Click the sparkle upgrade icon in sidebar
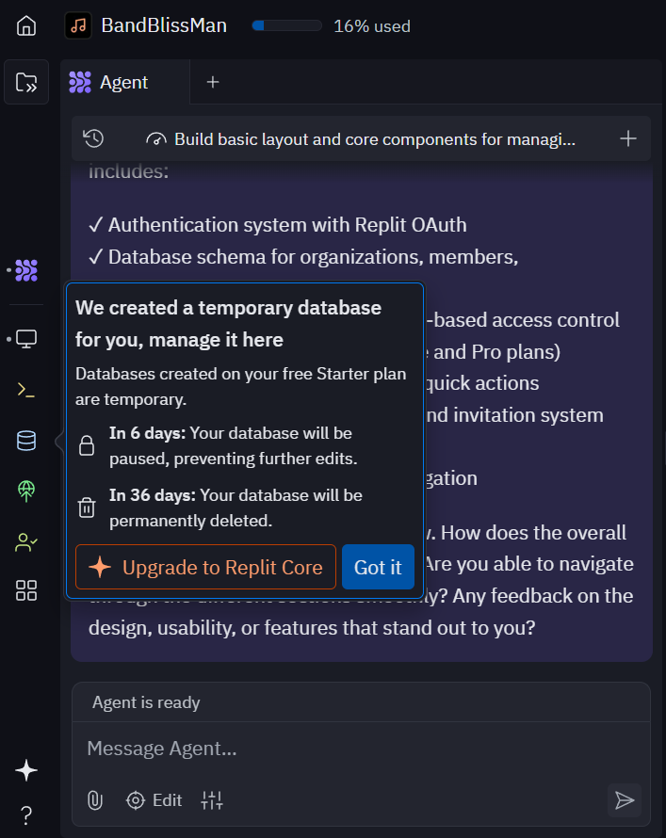This screenshot has width=666, height=838. (26, 770)
